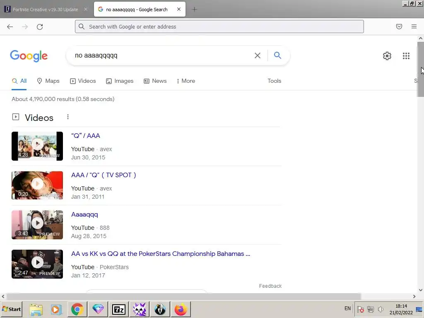Open AAA / "Q" ( TV SPOT ) link
424x318 pixels.
click(x=104, y=175)
